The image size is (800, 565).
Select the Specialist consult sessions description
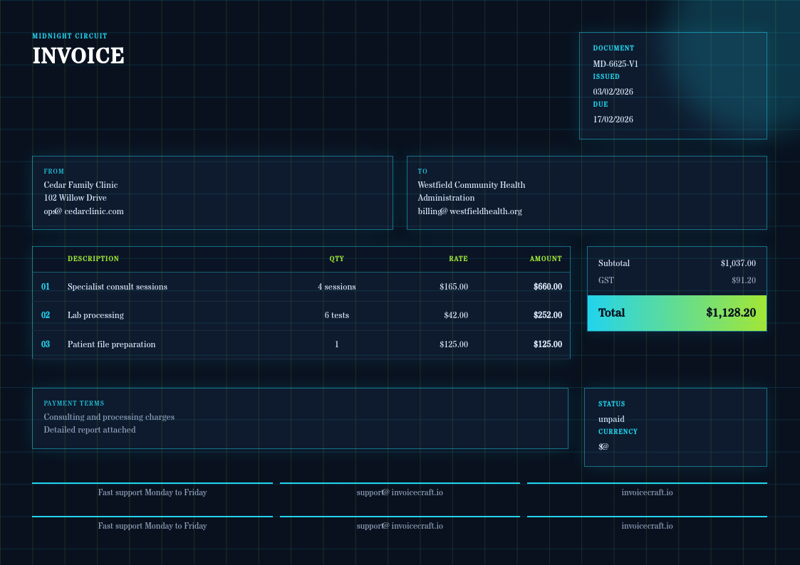tap(118, 287)
